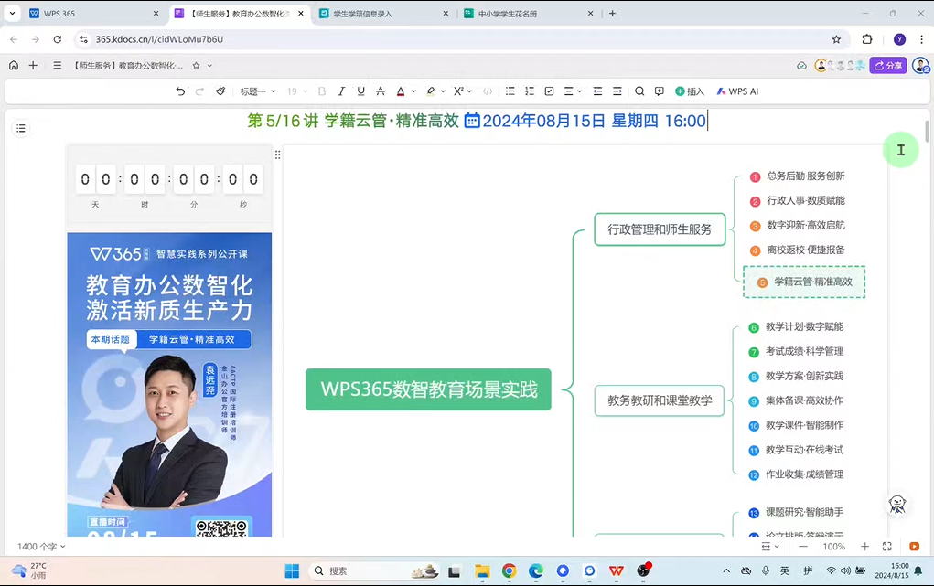Image resolution: width=934 pixels, height=586 pixels.
Task: Insert a bulleted list
Action: [510, 91]
